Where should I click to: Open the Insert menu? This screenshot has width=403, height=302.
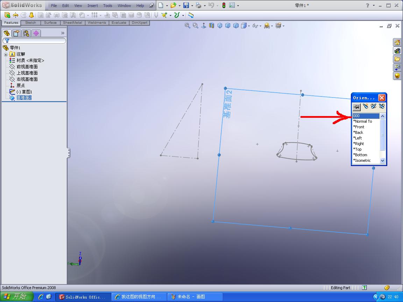92,5
